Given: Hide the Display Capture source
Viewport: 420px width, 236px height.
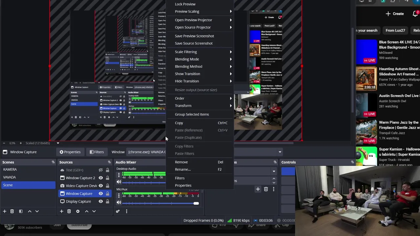Looking at the screenshot, I should pyautogui.click(x=101, y=202).
